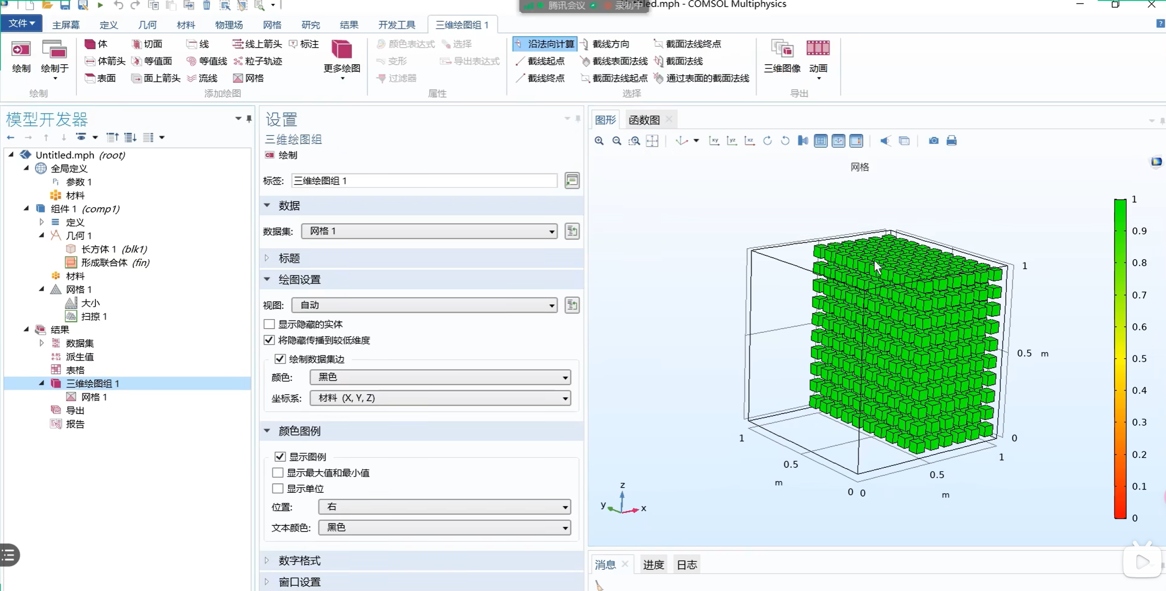Switch to the 函数图 tab
The image size is (1166, 591).
tap(643, 120)
